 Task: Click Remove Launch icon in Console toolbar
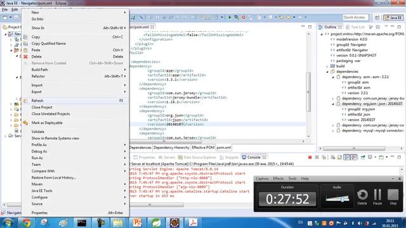(x=317, y=157)
